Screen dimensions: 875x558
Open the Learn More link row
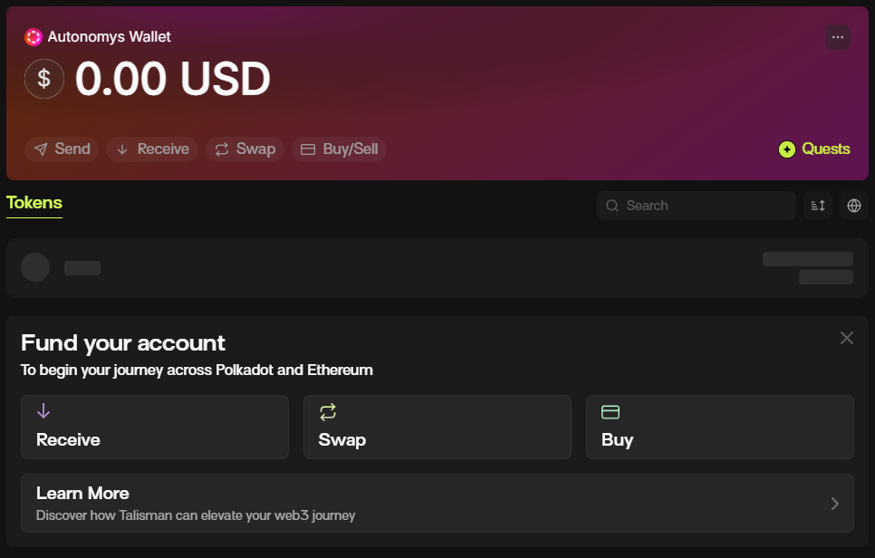(437, 503)
